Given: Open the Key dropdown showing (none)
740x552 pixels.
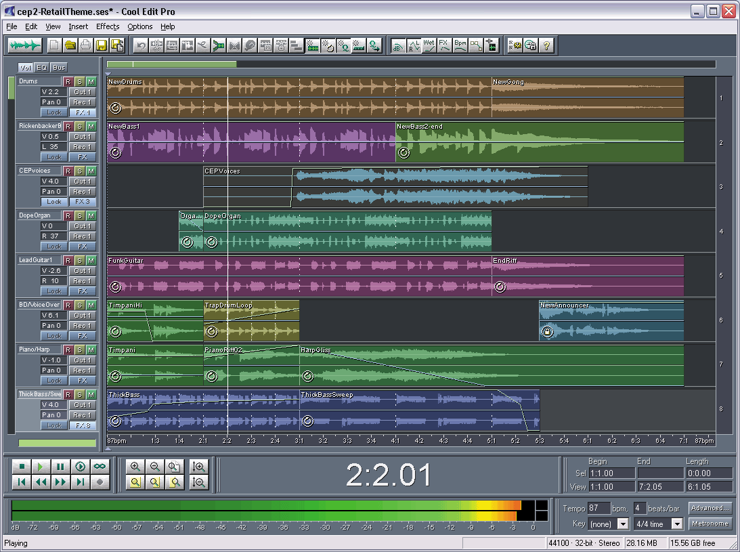Looking at the screenshot, I should (622, 524).
